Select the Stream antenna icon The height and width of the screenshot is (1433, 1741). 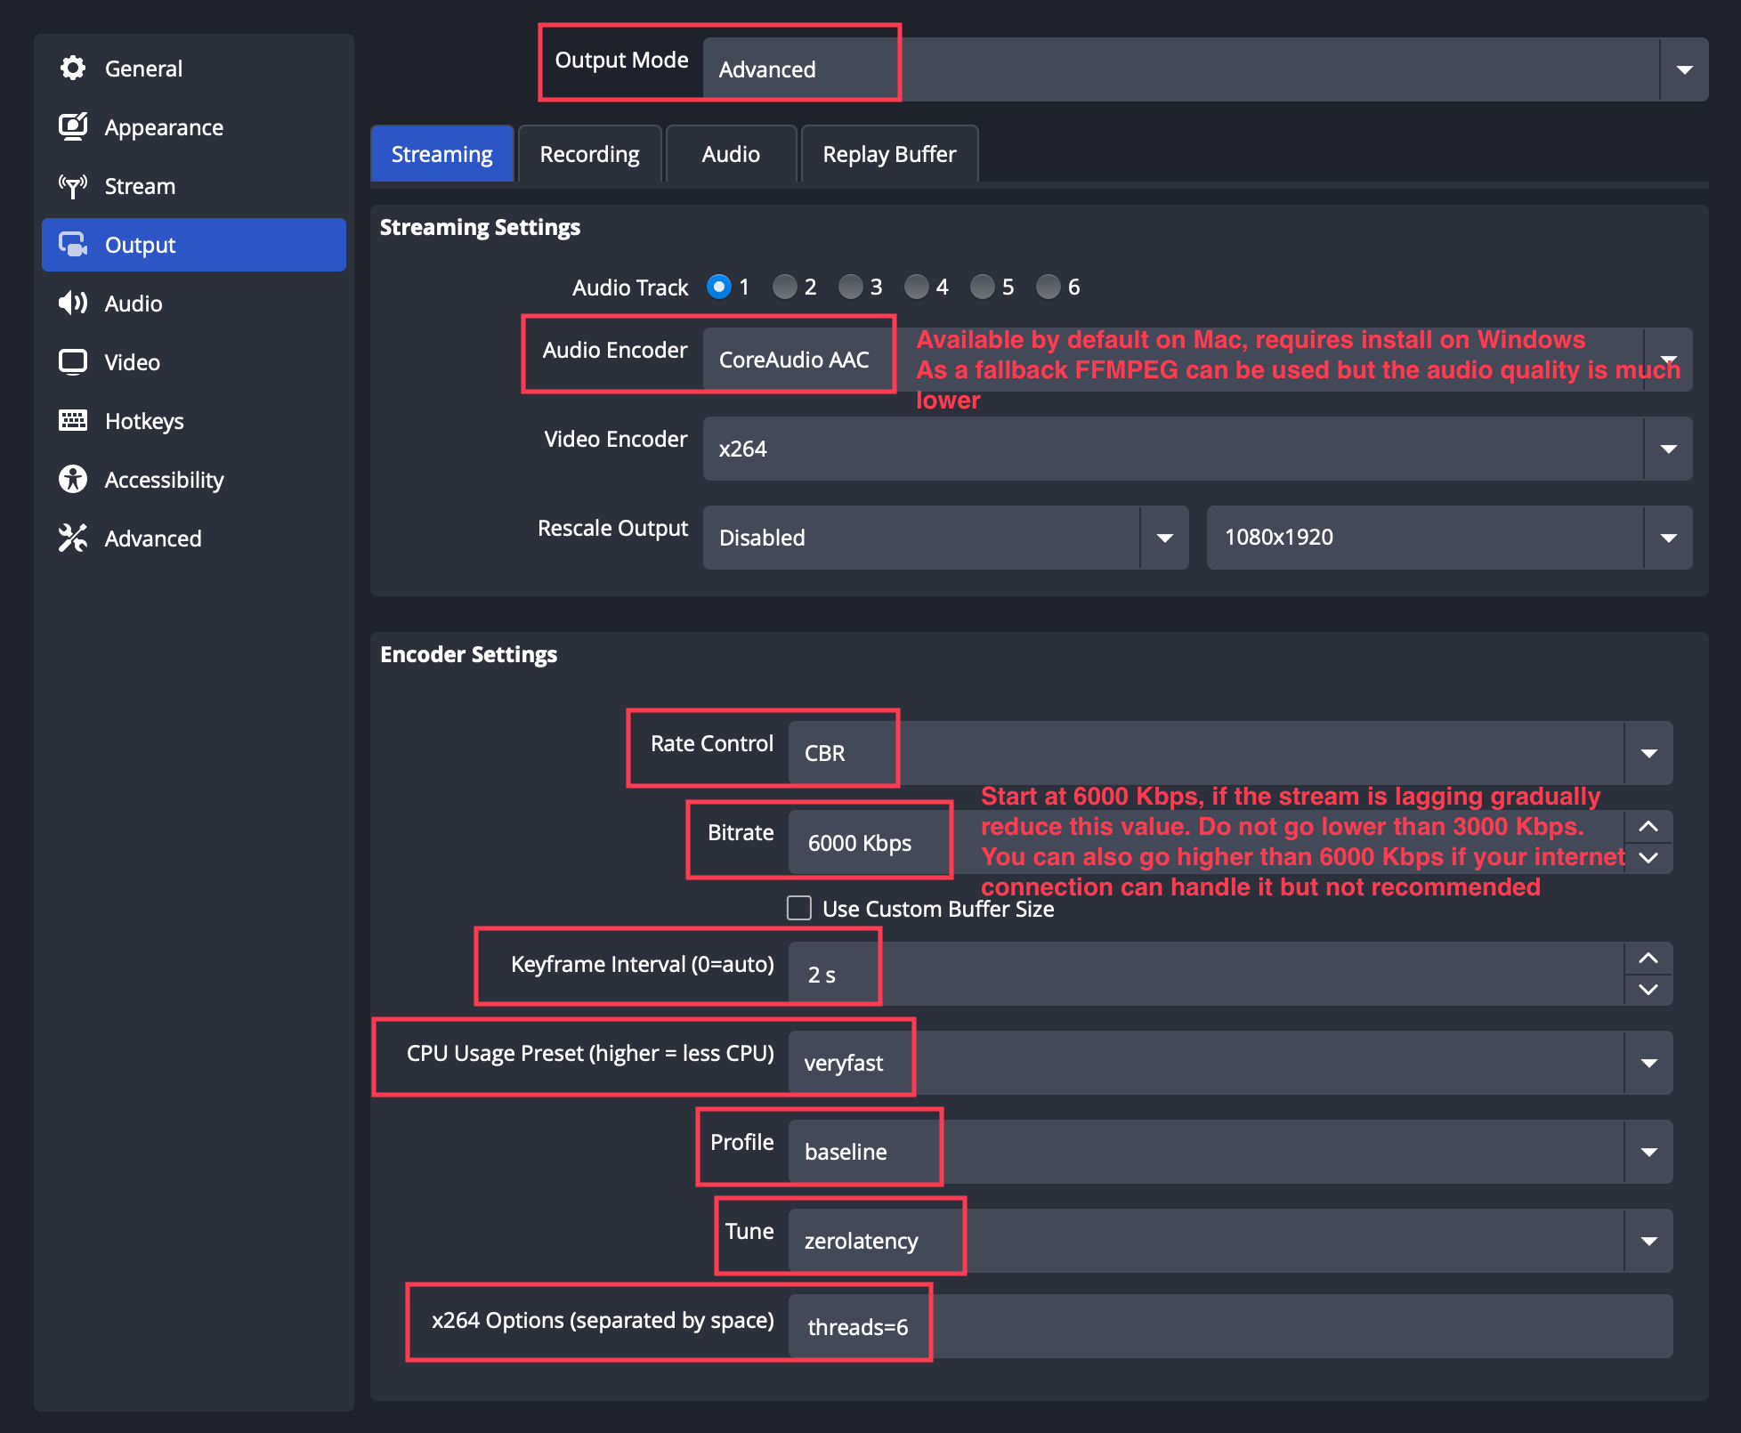pos(72,186)
